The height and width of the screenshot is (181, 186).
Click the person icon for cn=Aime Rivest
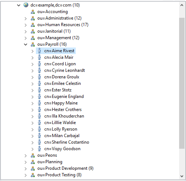tap(40, 51)
